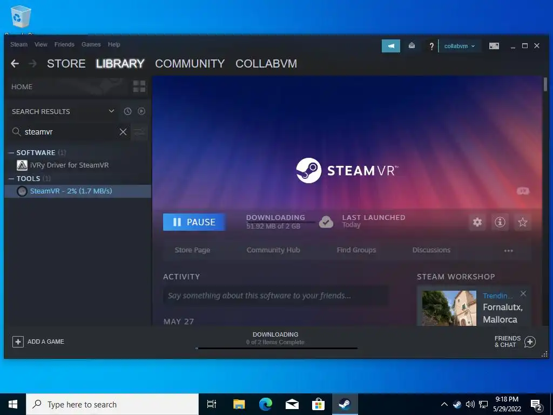Screen dimensions: 553x415
Task: Open the Help menu
Action: click(x=114, y=44)
